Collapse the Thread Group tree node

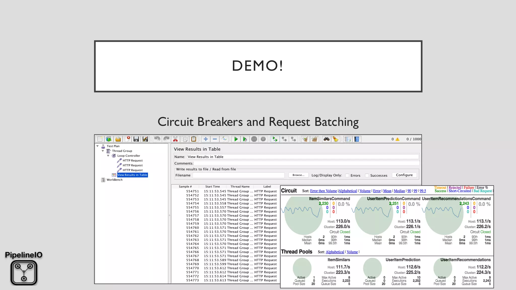[103, 151]
